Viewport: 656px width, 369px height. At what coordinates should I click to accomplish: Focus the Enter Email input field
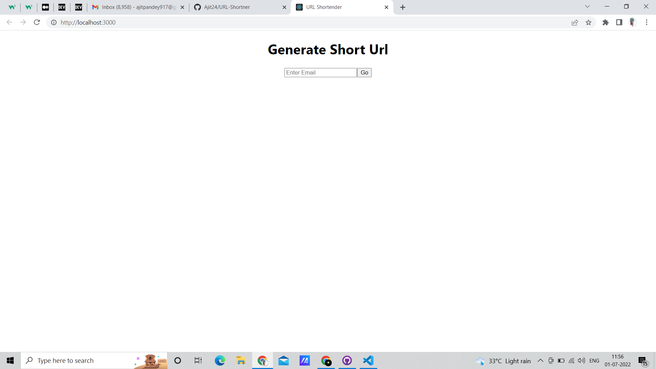click(320, 72)
